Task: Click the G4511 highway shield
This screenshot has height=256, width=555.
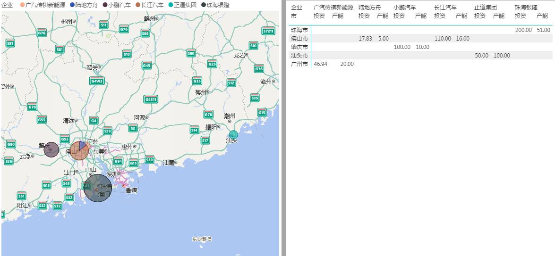Action: pos(151,99)
